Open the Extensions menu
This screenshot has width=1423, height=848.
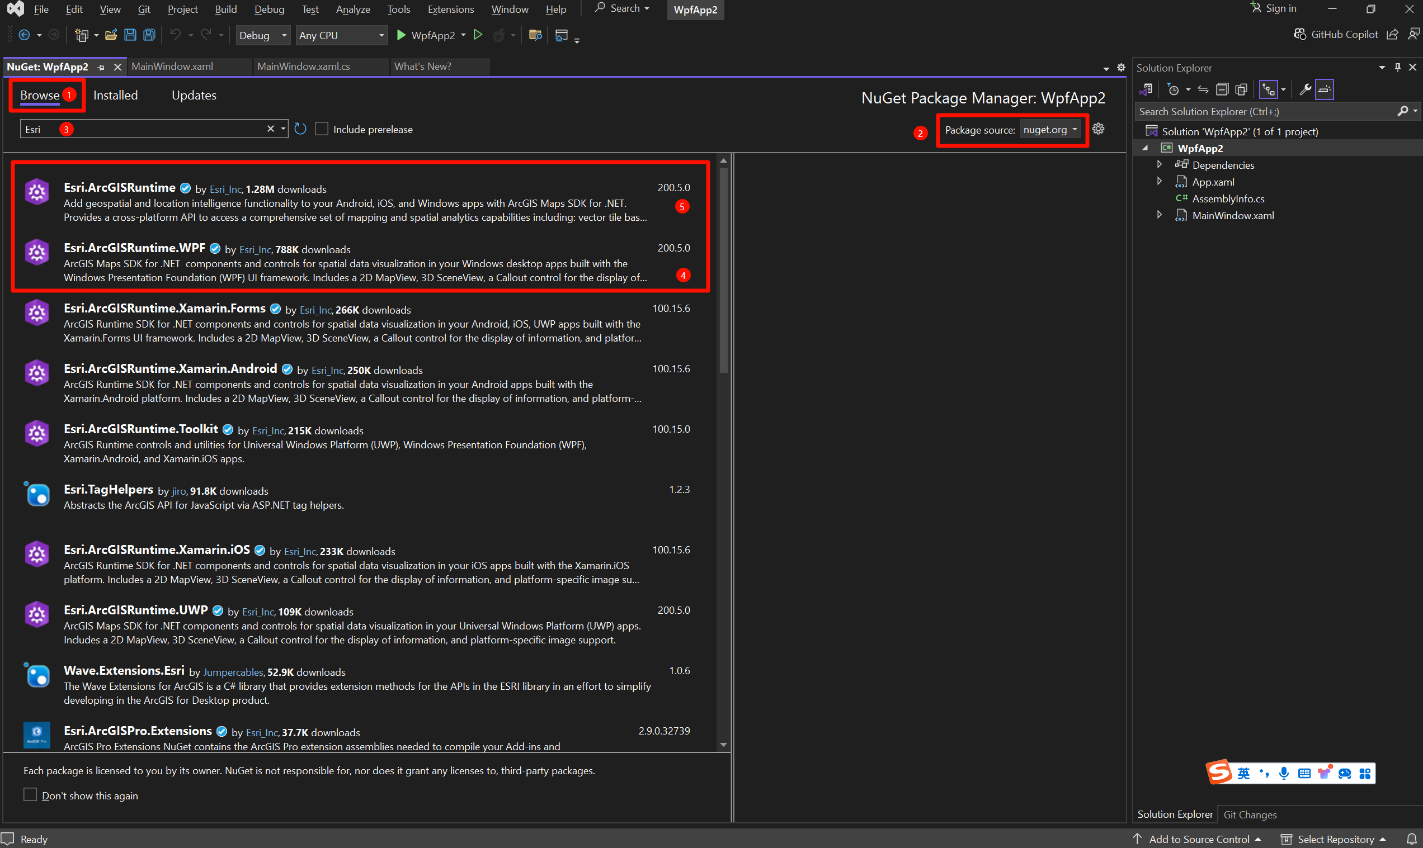(x=450, y=9)
